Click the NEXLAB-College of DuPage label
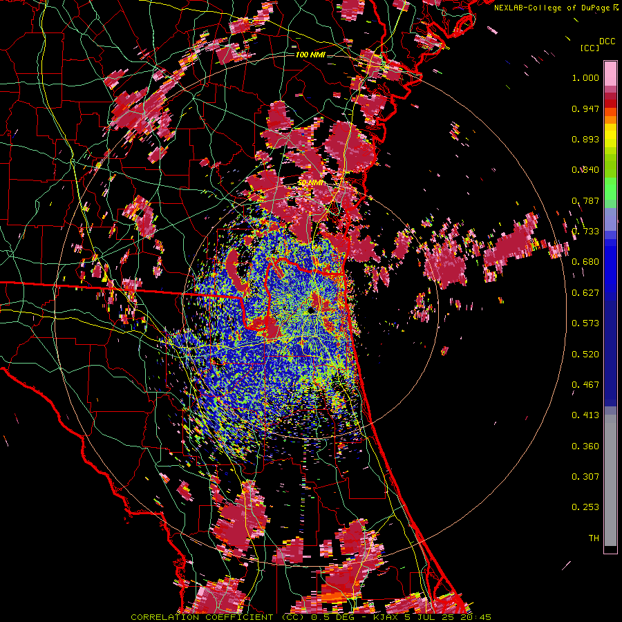 pyautogui.click(x=552, y=8)
